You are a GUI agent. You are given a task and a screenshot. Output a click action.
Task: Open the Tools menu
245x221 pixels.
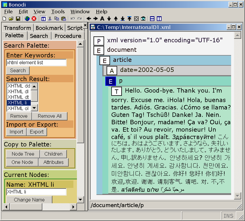58,12
